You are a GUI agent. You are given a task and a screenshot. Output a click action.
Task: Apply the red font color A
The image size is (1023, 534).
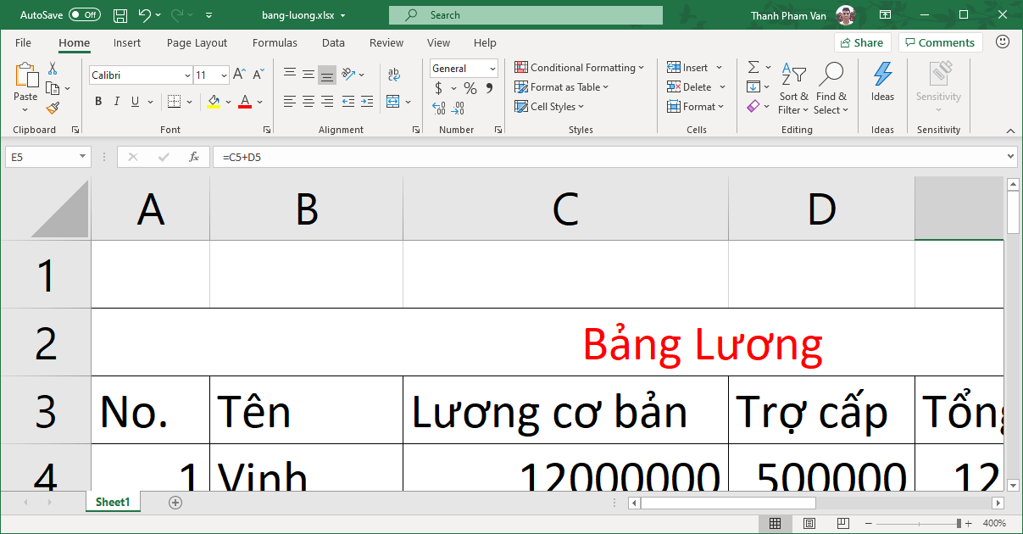click(x=245, y=102)
